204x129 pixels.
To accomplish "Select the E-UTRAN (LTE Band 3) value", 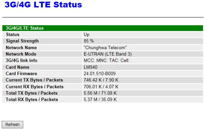I will (108, 54).
